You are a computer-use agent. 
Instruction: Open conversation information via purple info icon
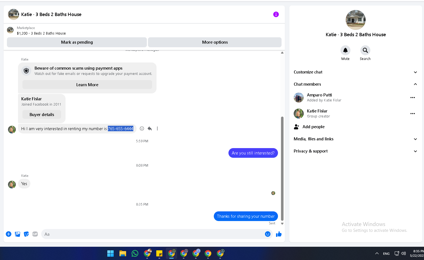pyautogui.click(x=276, y=14)
